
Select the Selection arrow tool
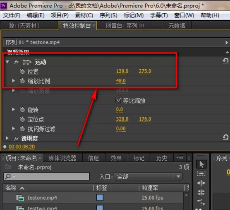(x=201, y=164)
